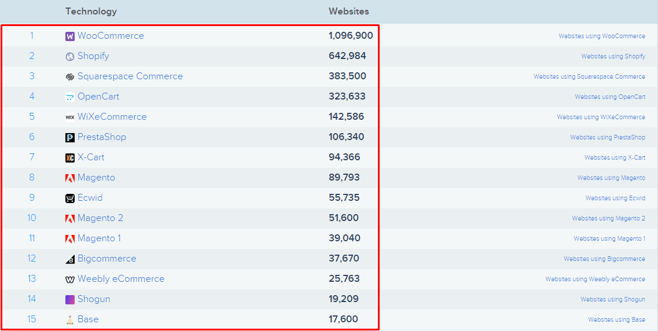Viewport: 658px width, 331px height.
Task: Select the 1,096,900 website count
Action: [x=351, y=36]
